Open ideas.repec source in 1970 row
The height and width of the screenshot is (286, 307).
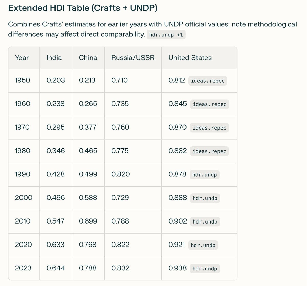coord(209,128)
